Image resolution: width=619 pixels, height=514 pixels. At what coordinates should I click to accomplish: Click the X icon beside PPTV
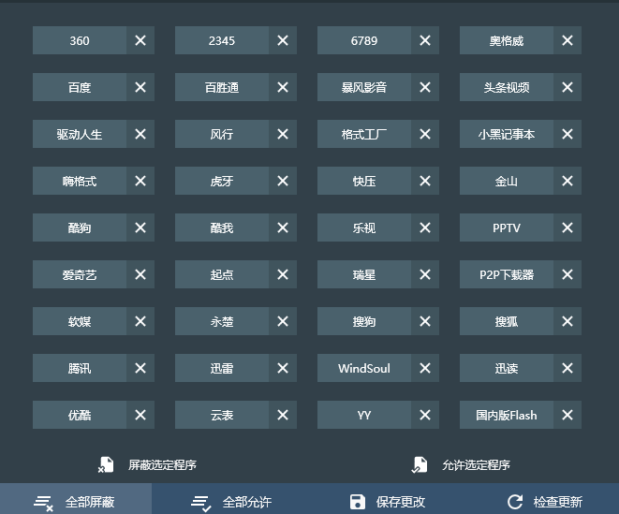point(567,228)
